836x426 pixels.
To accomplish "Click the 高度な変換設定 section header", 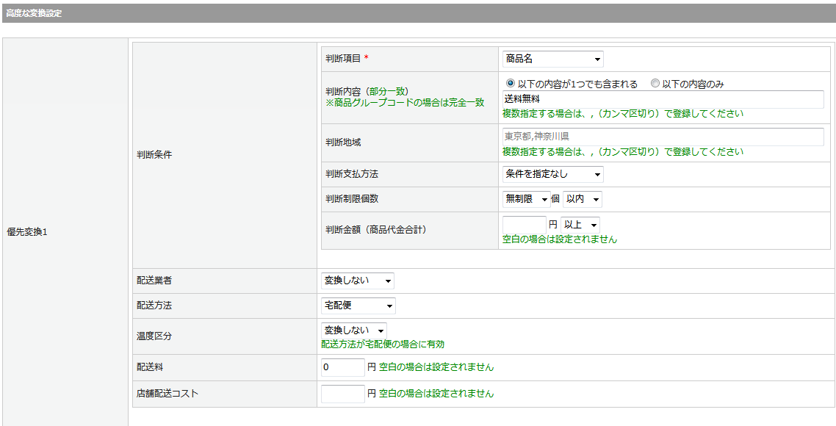I will click(35, 13).
